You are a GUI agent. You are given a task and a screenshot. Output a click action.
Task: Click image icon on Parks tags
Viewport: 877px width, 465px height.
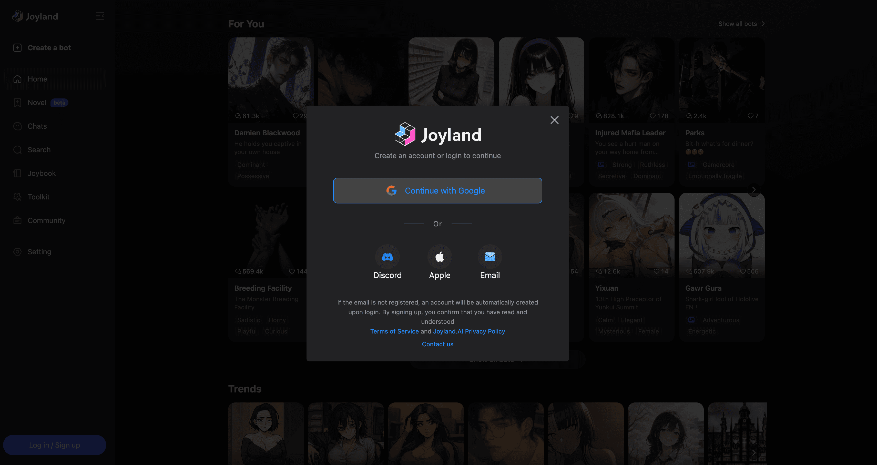(x=691, y=165)
